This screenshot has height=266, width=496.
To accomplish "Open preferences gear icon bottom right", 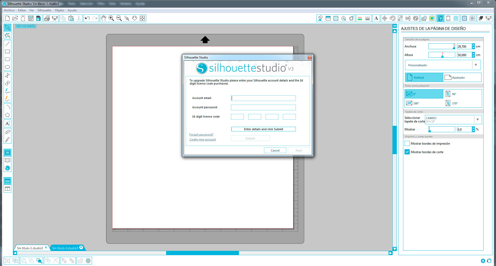I will click(x=483, y=261).
